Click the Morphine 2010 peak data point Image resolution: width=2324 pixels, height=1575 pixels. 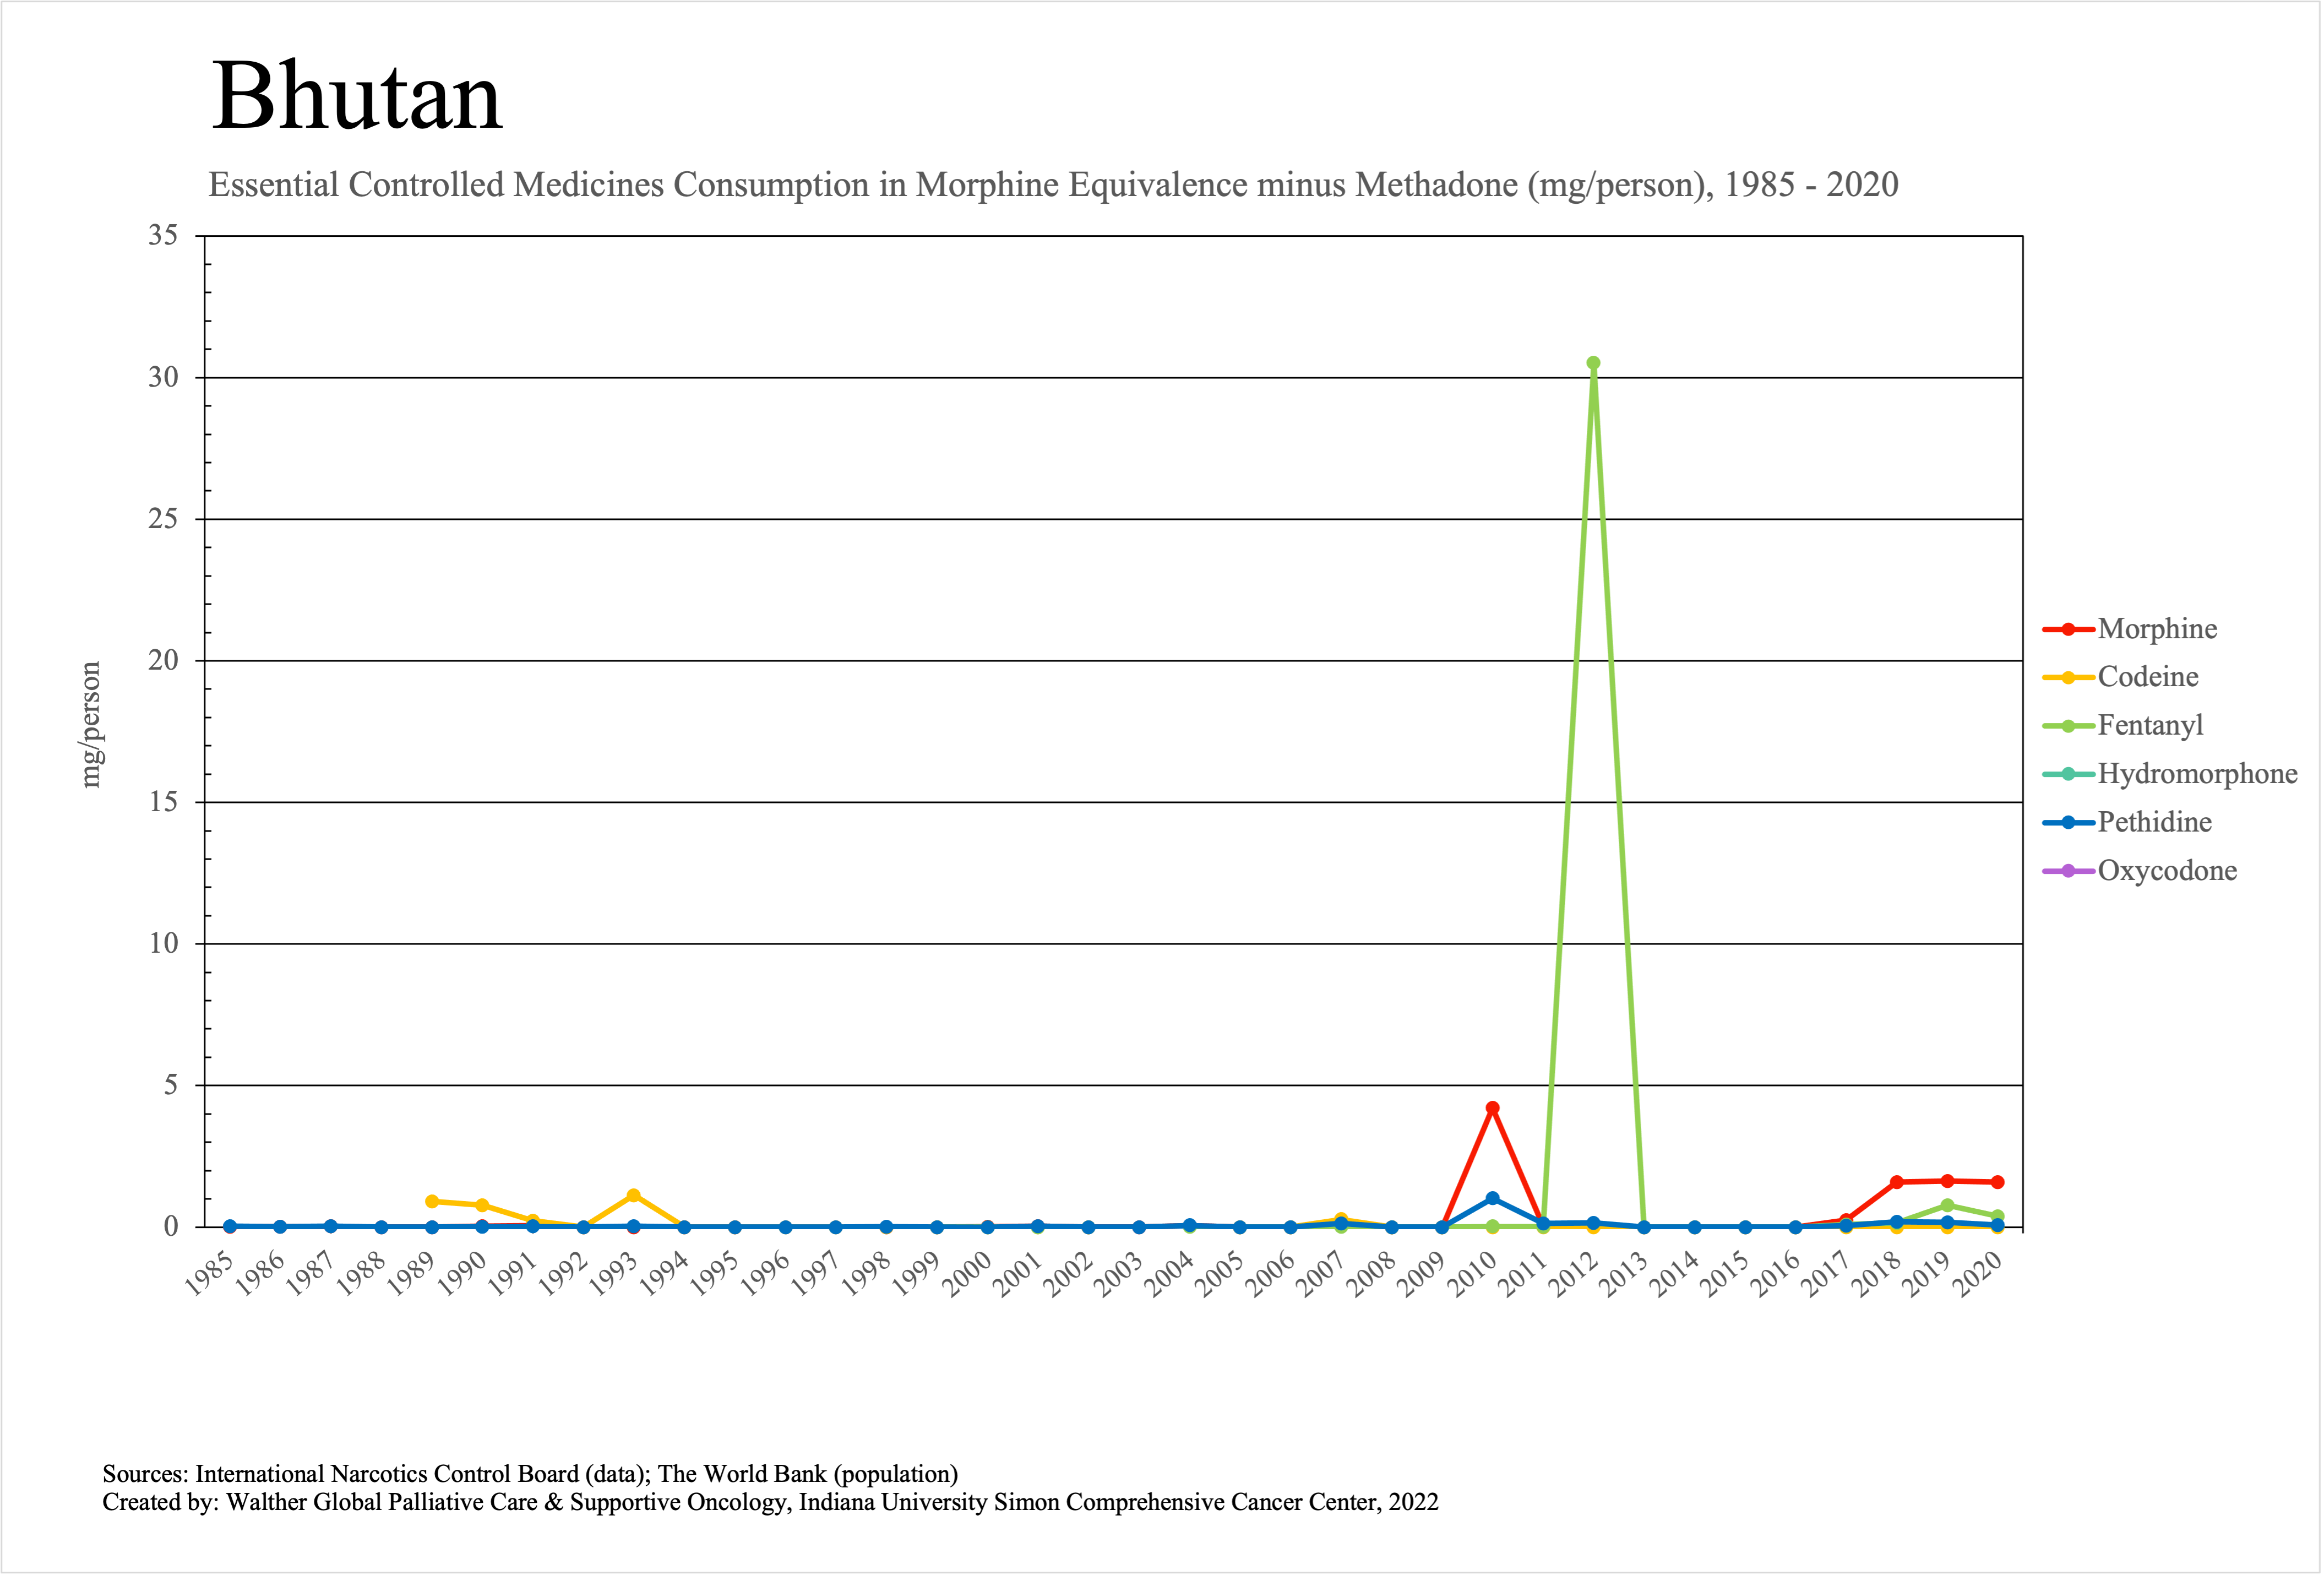(1492, 1108)
